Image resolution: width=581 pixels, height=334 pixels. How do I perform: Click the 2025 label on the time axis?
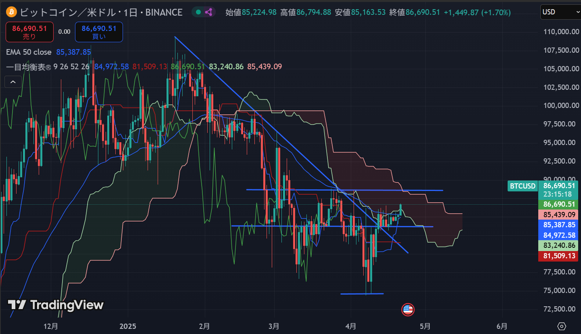point(128,326)
